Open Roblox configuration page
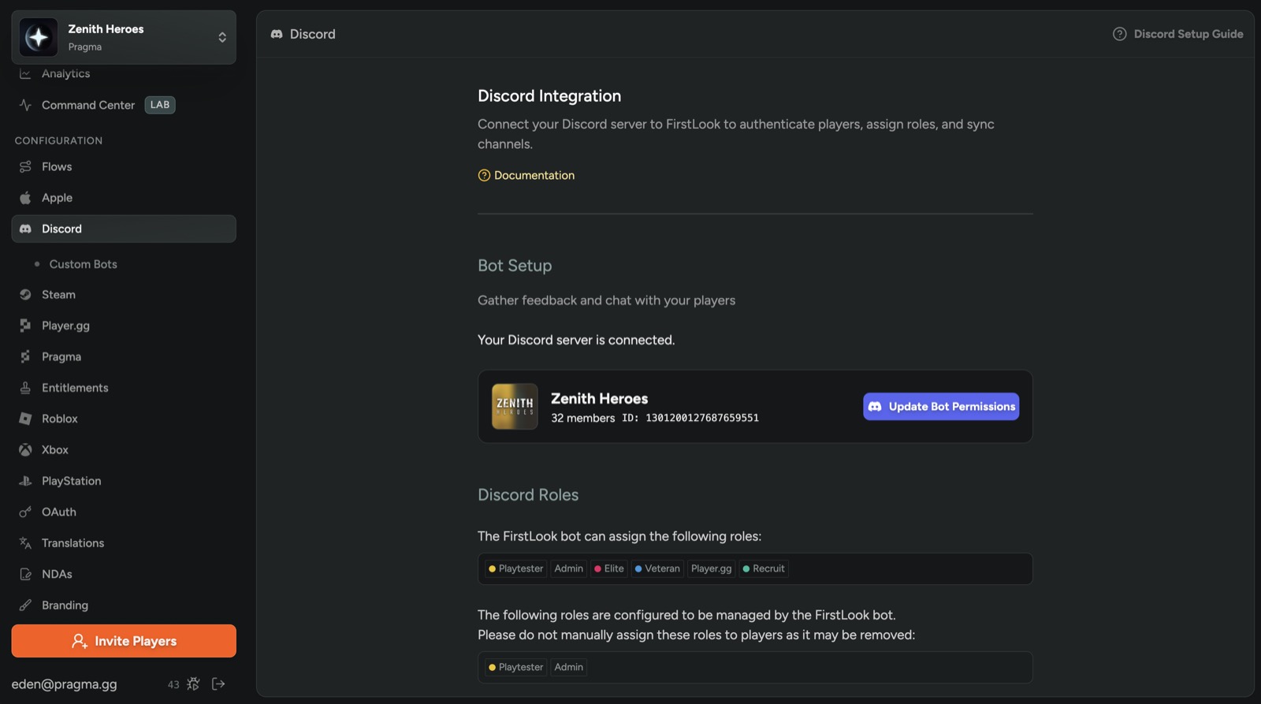Screen dimensions: 1261x704 click(x=60, y=419)
